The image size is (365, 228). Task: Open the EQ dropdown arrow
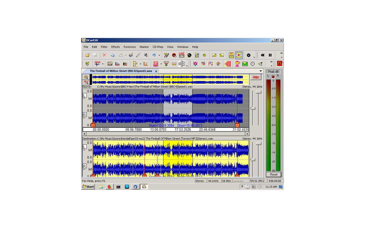pyautogui.click(x=161, y=64)
